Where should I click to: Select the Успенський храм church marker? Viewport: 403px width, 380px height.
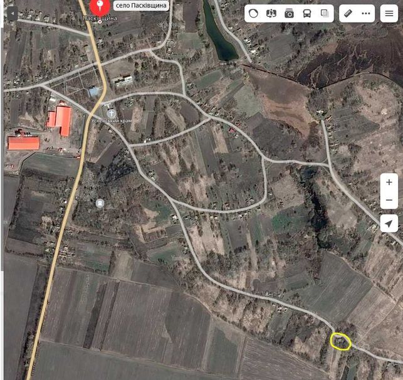(x=112, y=113)
